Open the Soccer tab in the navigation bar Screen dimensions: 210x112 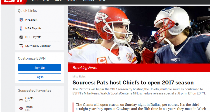click(89, 1)
